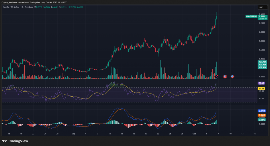Click the blue MACD 0.0914 label
The image size is (270, 146).
point(262,111)
